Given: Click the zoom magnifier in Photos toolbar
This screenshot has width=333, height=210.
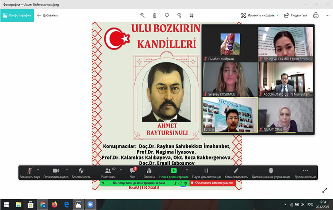Looking at the screenshot, I should [142, 15].
